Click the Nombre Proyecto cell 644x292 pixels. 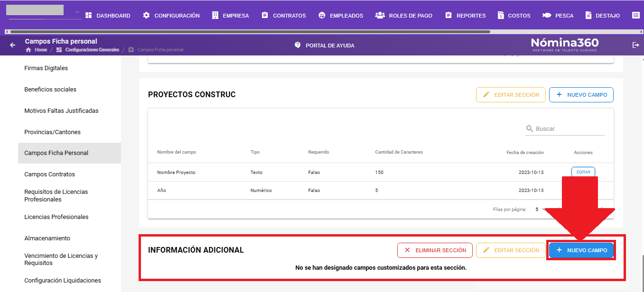(176, 173)
